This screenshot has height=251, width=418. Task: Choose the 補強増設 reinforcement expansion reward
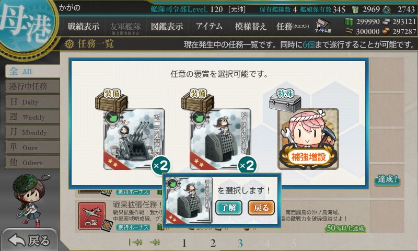pyautogui.click(x=308, y=139)
